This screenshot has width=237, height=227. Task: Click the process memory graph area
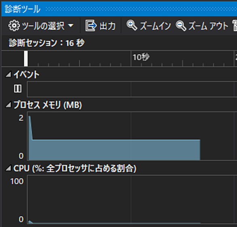(132, 136)
